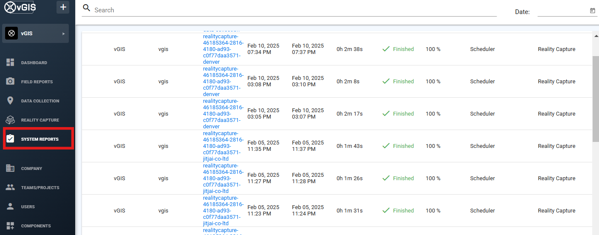
Task: Click Finished checkmark in 0h 2m 17s row
Action: [386, 113]
